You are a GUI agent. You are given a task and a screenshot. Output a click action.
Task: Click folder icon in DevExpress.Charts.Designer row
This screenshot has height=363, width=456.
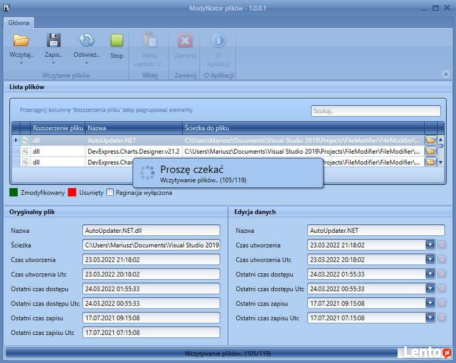click(430, 151)
